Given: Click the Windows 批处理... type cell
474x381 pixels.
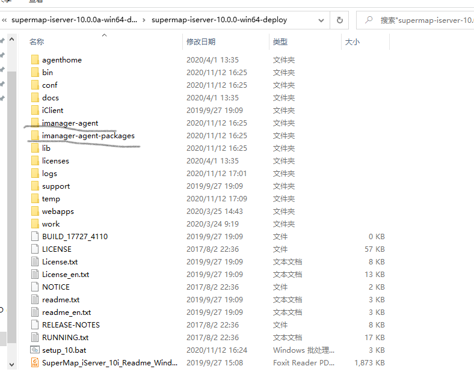Looking at the screenshot, I should point(304,350).
